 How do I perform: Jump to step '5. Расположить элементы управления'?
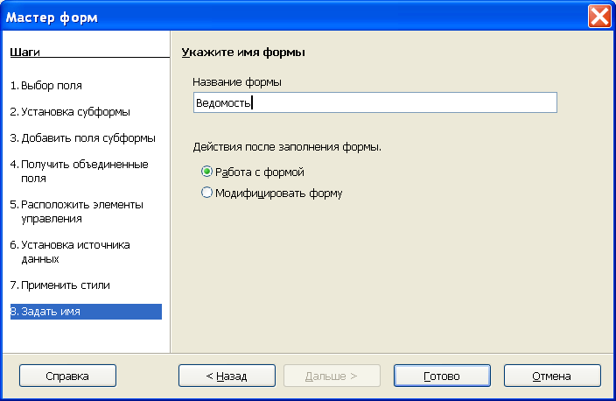(x=77, y=212)
